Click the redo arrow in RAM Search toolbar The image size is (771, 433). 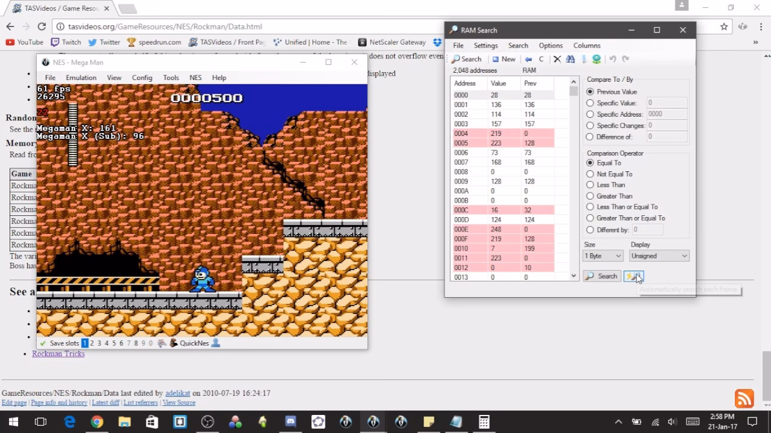click(625, 59)
